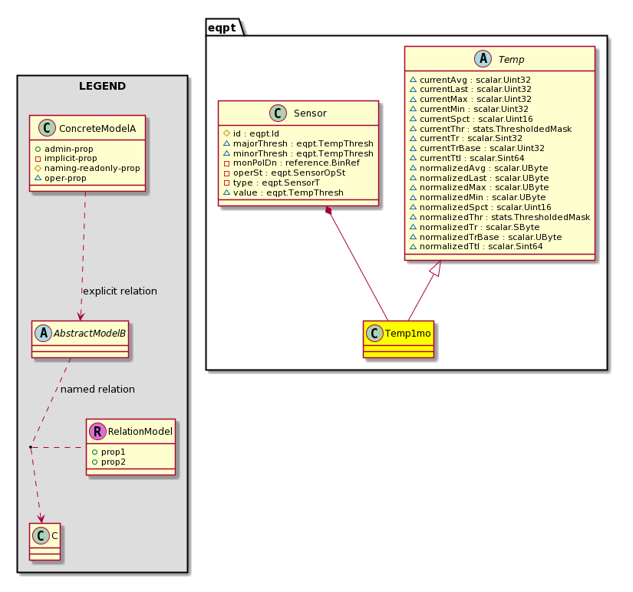Click normalizedSpct : scalar.Uint16 attribute
The width and height of the screenshot is (633, 592).
click(x=486, y=207)
